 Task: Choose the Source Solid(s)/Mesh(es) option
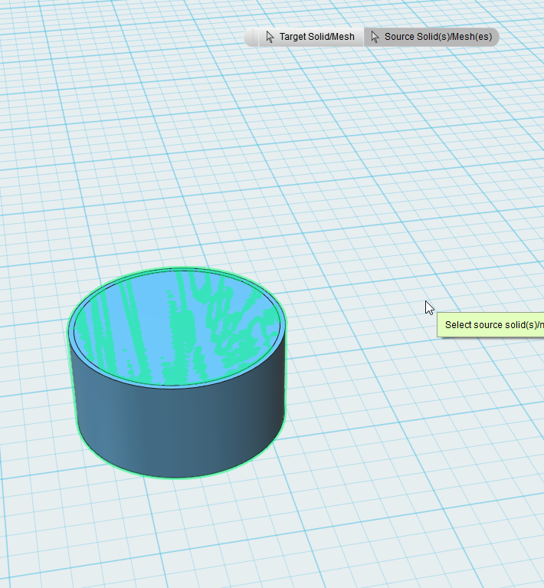(x=431, y=37)
